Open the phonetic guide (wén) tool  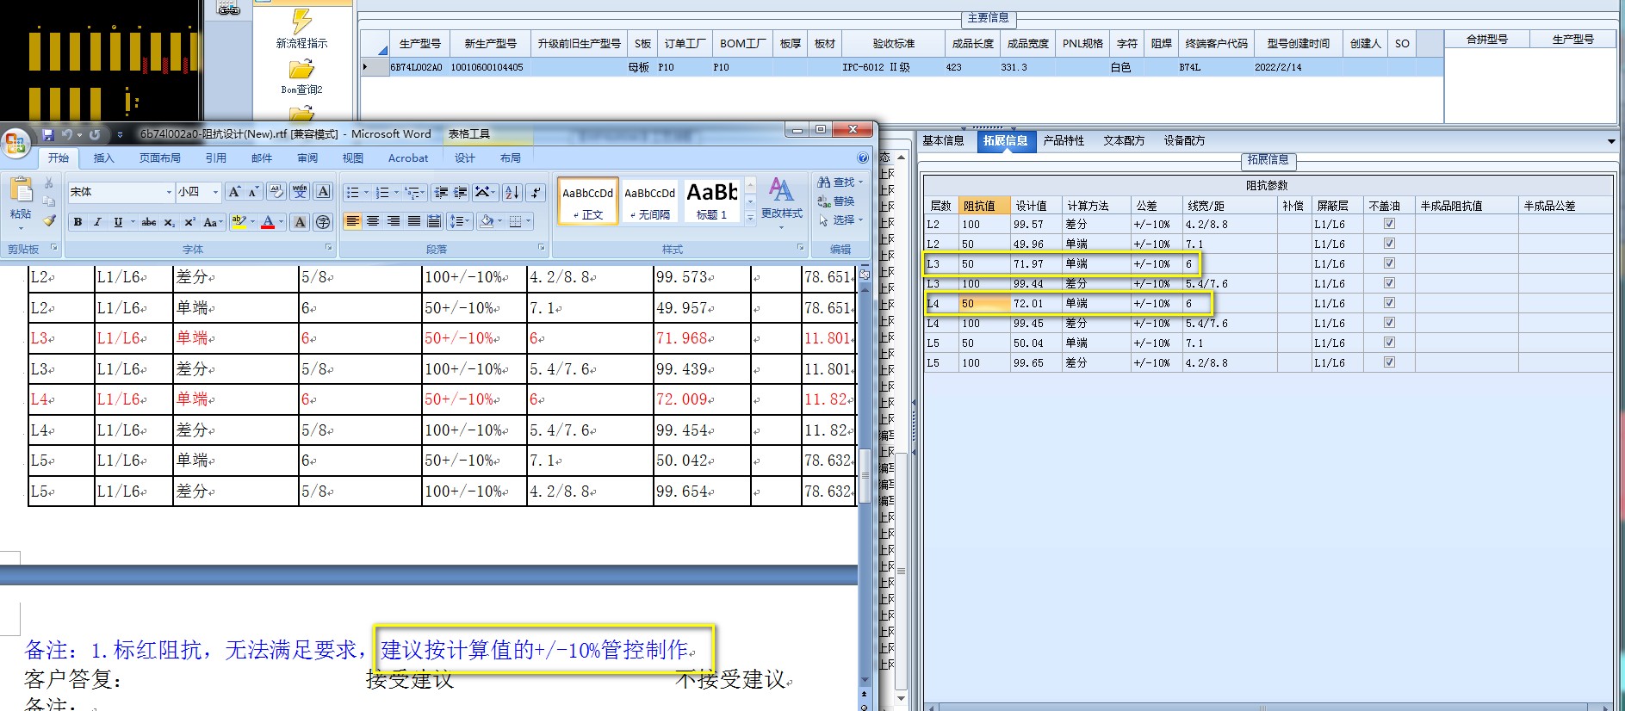[300, 192]
